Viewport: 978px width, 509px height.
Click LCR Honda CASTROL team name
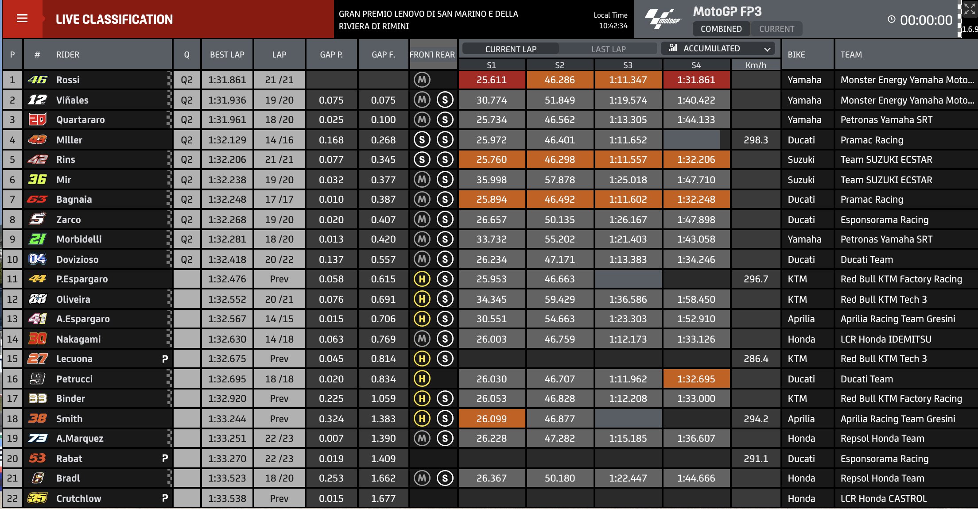point(884,498)
